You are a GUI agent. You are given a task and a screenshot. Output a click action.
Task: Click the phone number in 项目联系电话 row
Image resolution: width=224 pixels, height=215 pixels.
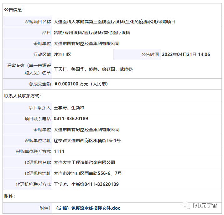pyautogui.click(x=71, y=119)
